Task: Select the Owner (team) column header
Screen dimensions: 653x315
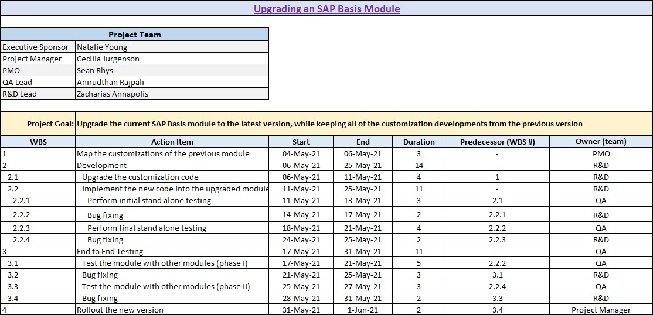Action: click(601, 142)
